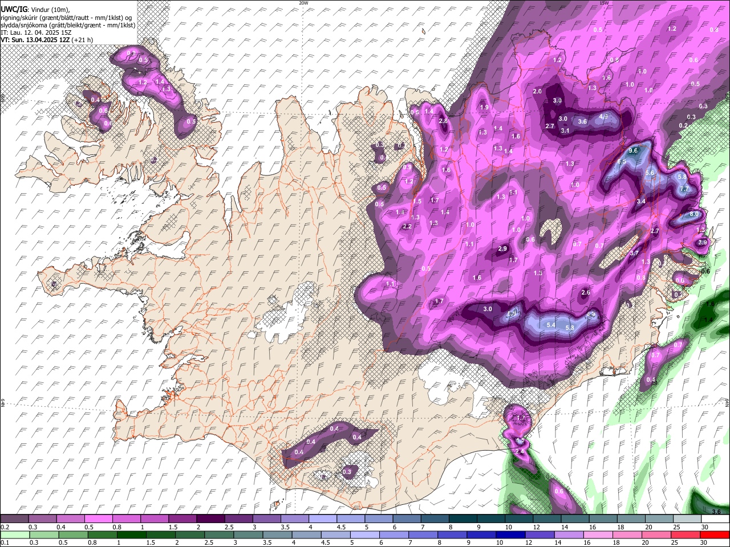
Task: Click the 7.7 precipitation value on the map
Action: pyautogui.click(x=685, y=189)
